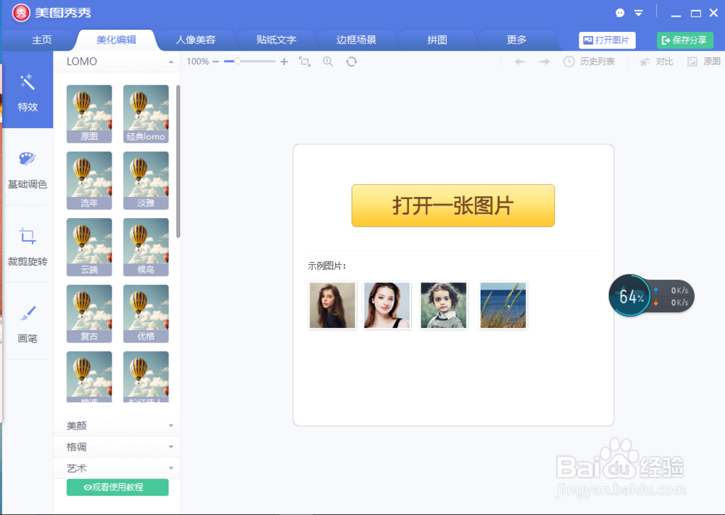Switch to the 边框场景 tab
This screenshot has height=515, width=725.
[x=356, y=40]
